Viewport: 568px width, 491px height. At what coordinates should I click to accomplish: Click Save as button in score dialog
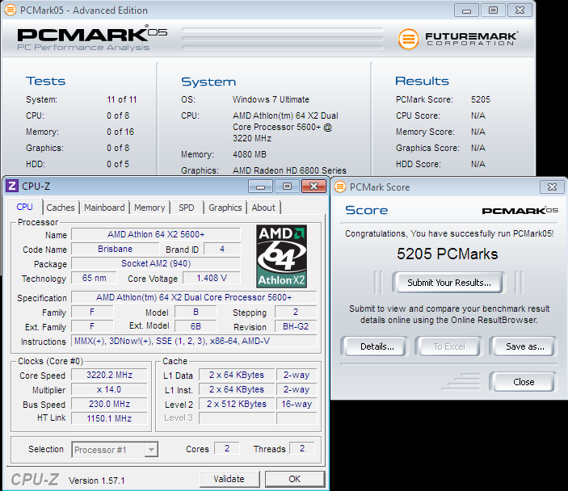pyautogui.click(x=524, y=346)
